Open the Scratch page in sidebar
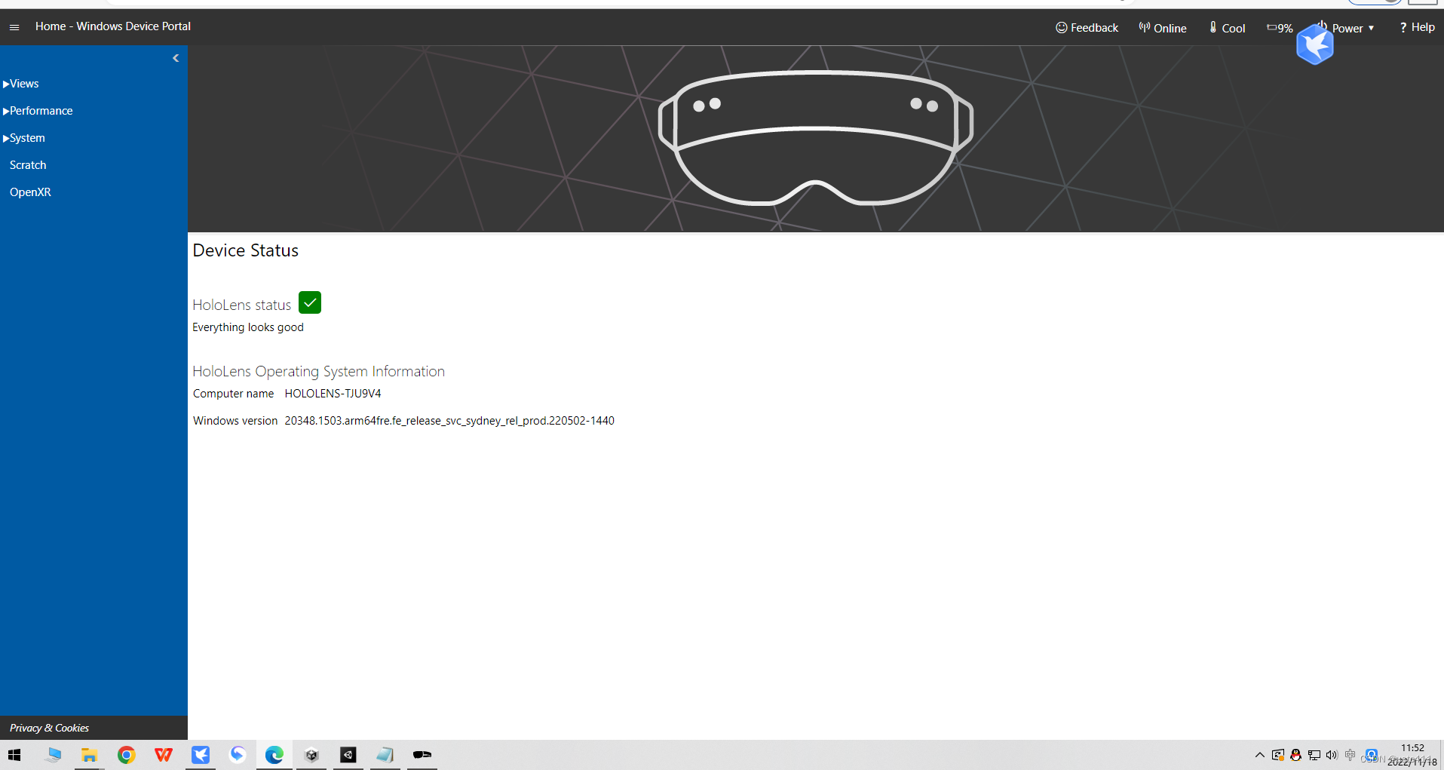 tap(28, 164)
